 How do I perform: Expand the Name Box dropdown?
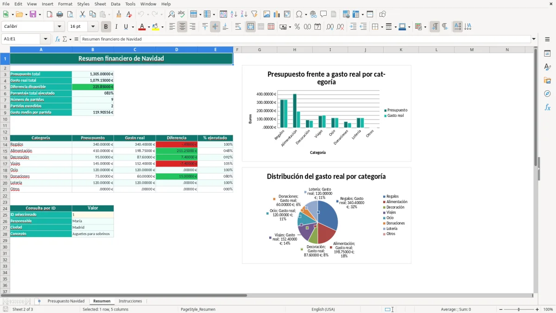tap(45, 39)
